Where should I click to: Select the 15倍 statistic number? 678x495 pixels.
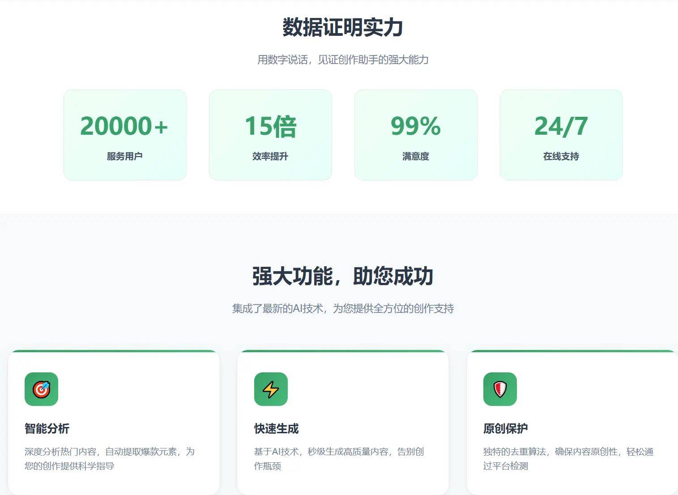270,126
